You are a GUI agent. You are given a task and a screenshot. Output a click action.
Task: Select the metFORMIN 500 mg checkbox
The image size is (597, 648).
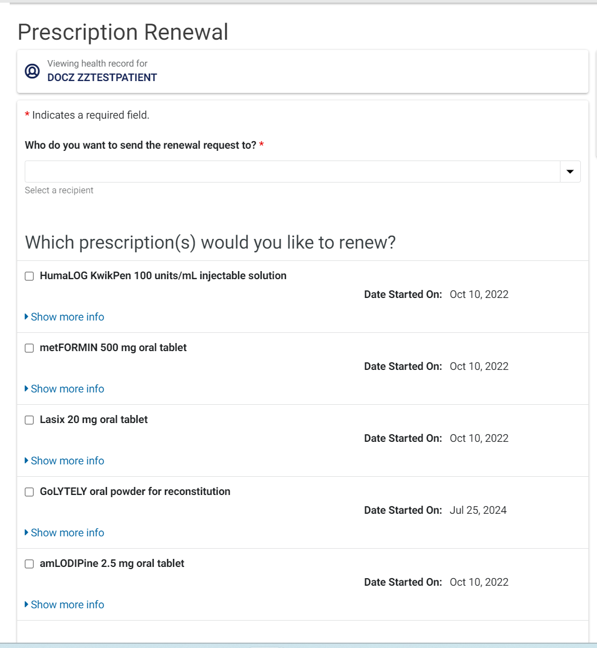pyautogui.click(x=30, y=348)
